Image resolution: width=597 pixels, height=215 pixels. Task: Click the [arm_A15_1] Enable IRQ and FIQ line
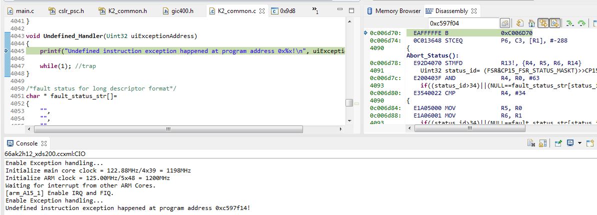coord(59,193)
